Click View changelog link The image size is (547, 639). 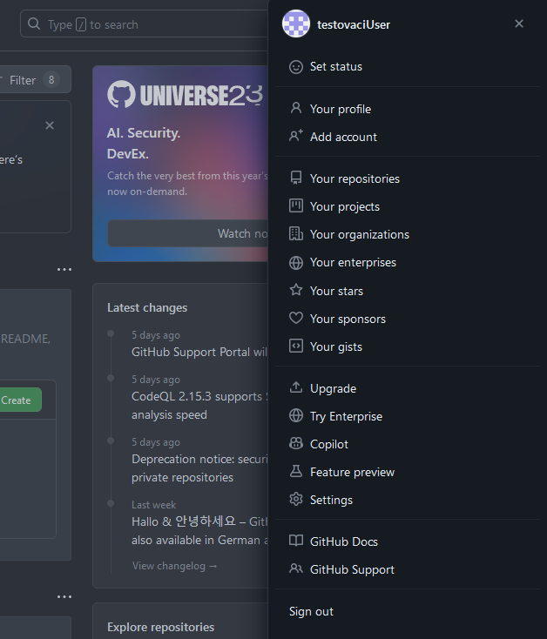[174, 566]
